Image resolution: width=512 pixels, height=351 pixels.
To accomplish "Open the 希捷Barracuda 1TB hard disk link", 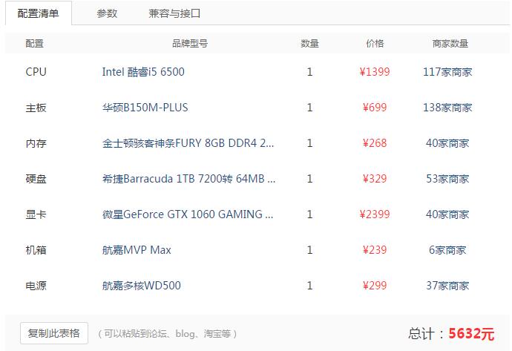I will [188, 179].
